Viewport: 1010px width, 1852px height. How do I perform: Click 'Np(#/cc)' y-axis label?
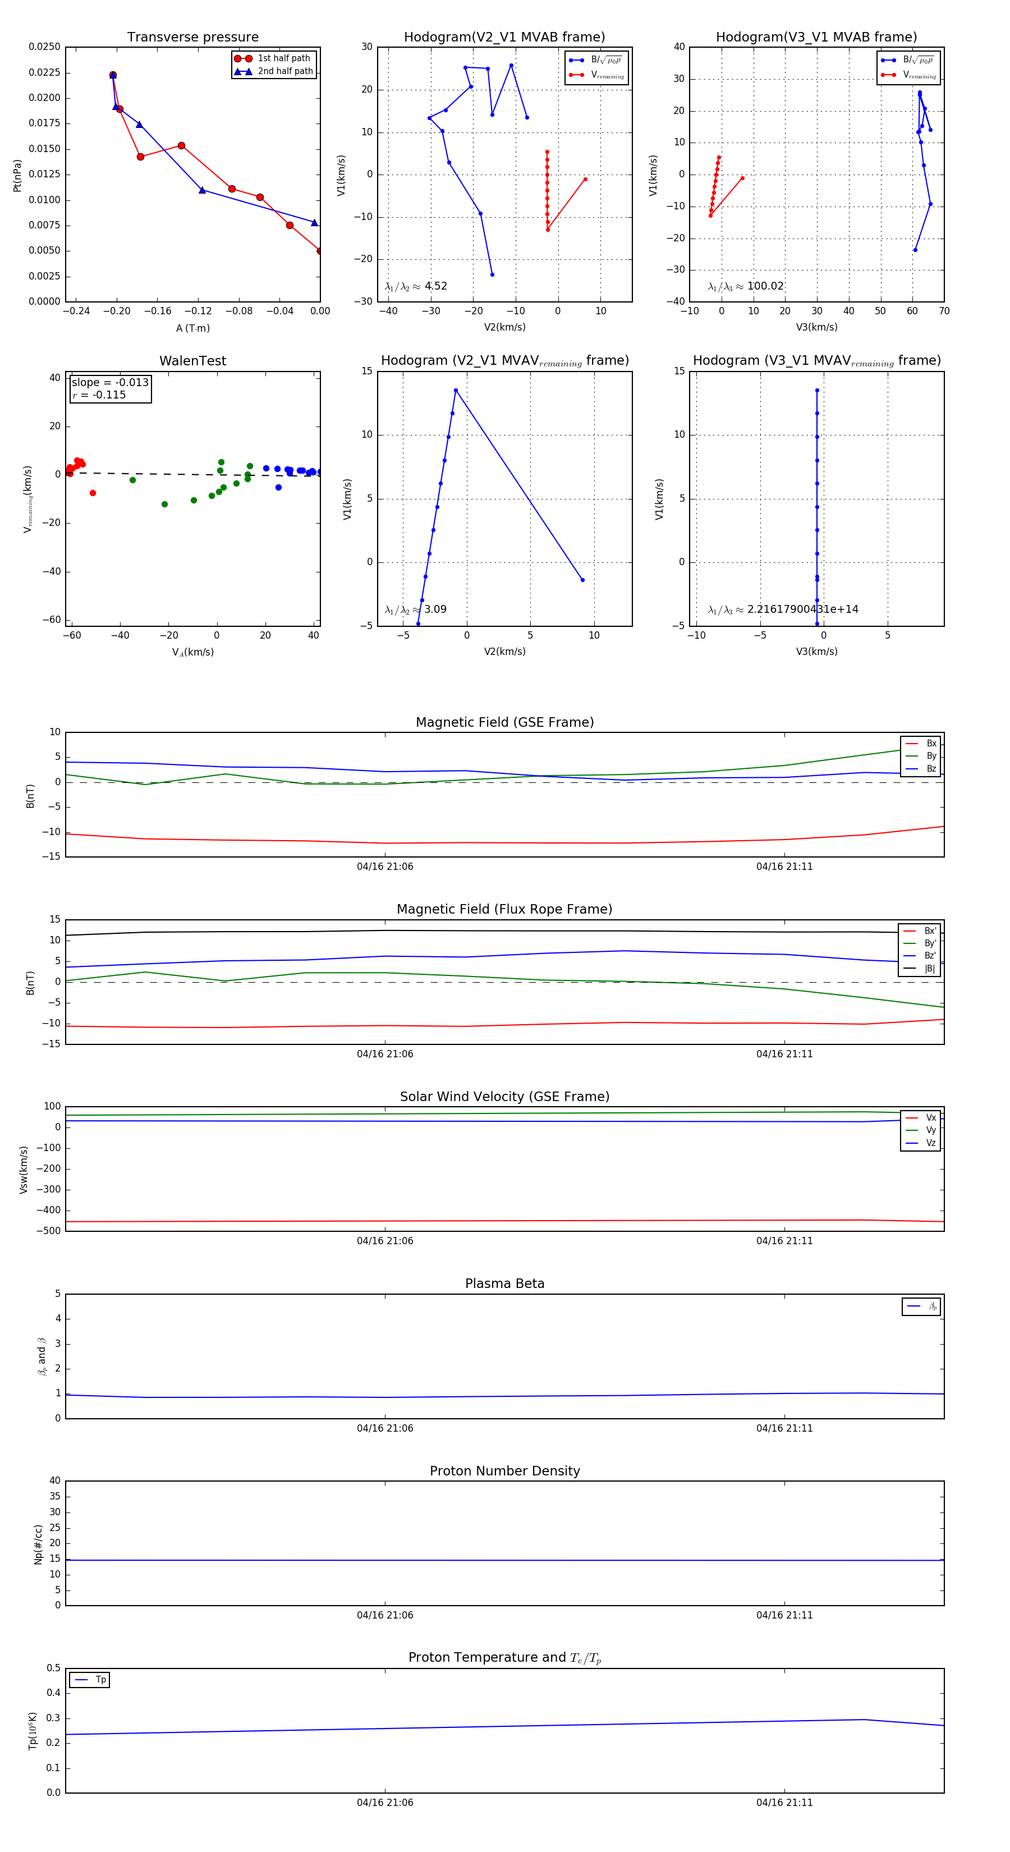click(39, 1544)
